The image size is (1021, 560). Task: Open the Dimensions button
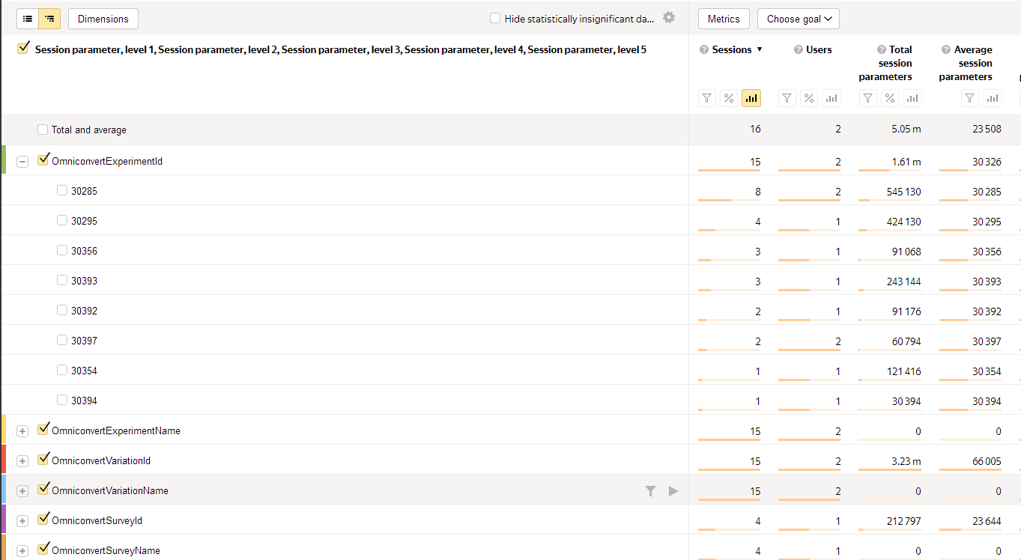click(x=103, y=19)
